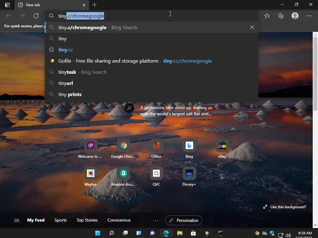Collapse quick links with the chevron
Image resolution: width=318 pixels, height=238 pixels.
233,129
